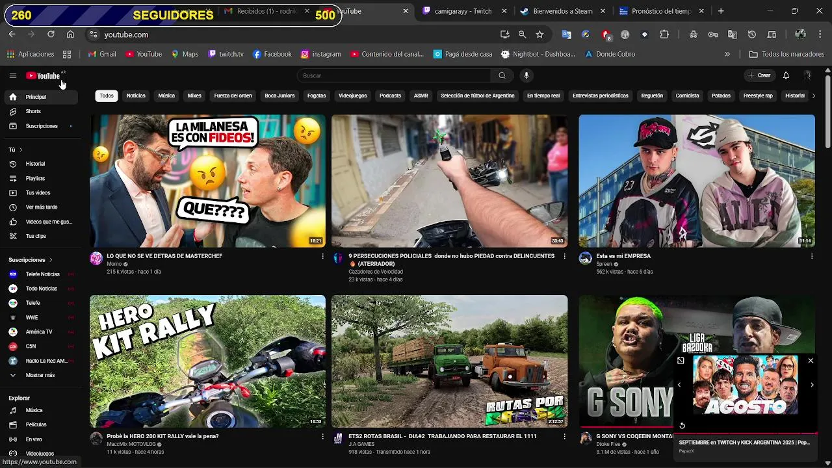Viewport: 832px width, 468px height.
Task: Open the América TV subscription
Action: pyautogui.click(x=41, y=332)
